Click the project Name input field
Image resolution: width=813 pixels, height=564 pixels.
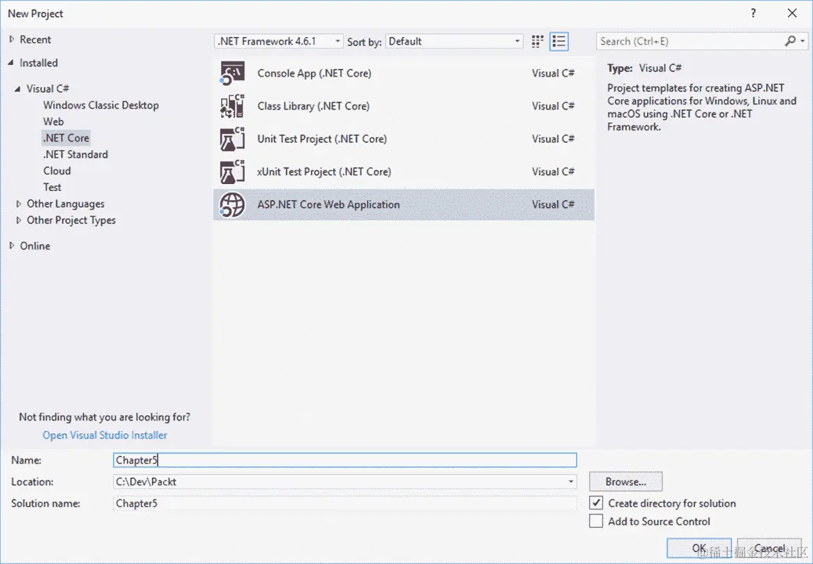(345, 460)
